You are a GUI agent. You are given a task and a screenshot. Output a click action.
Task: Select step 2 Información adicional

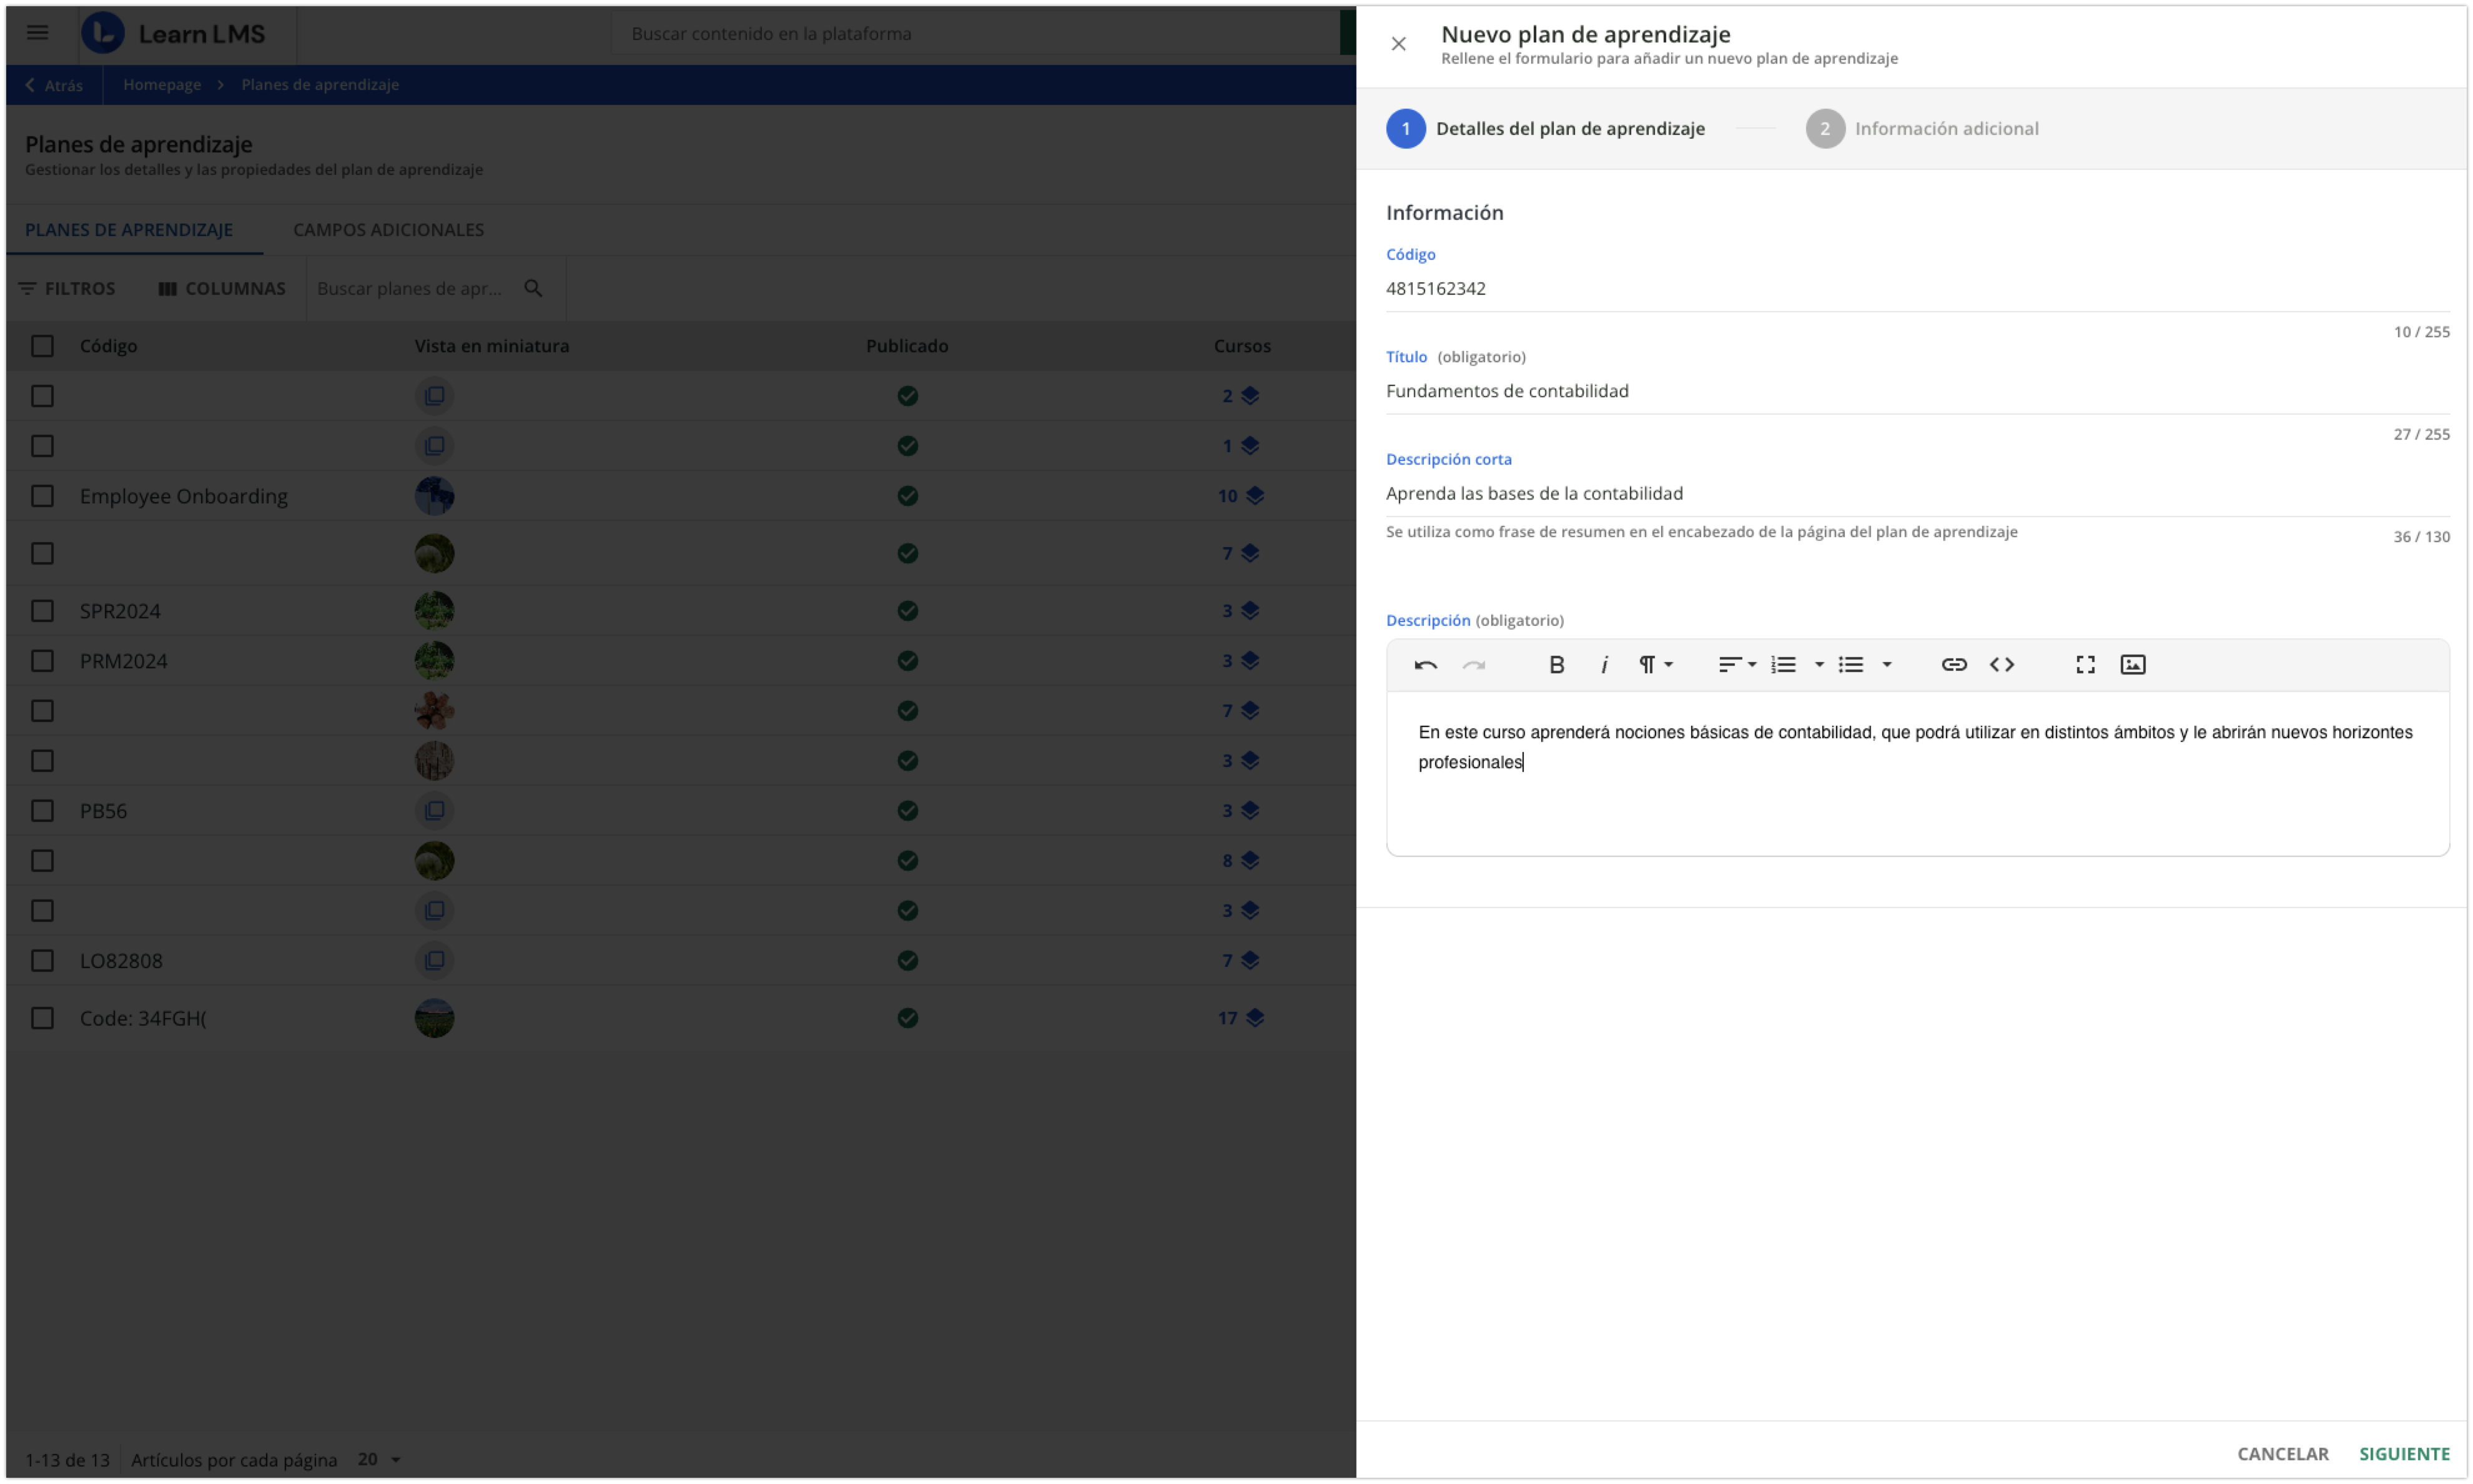1922,129
